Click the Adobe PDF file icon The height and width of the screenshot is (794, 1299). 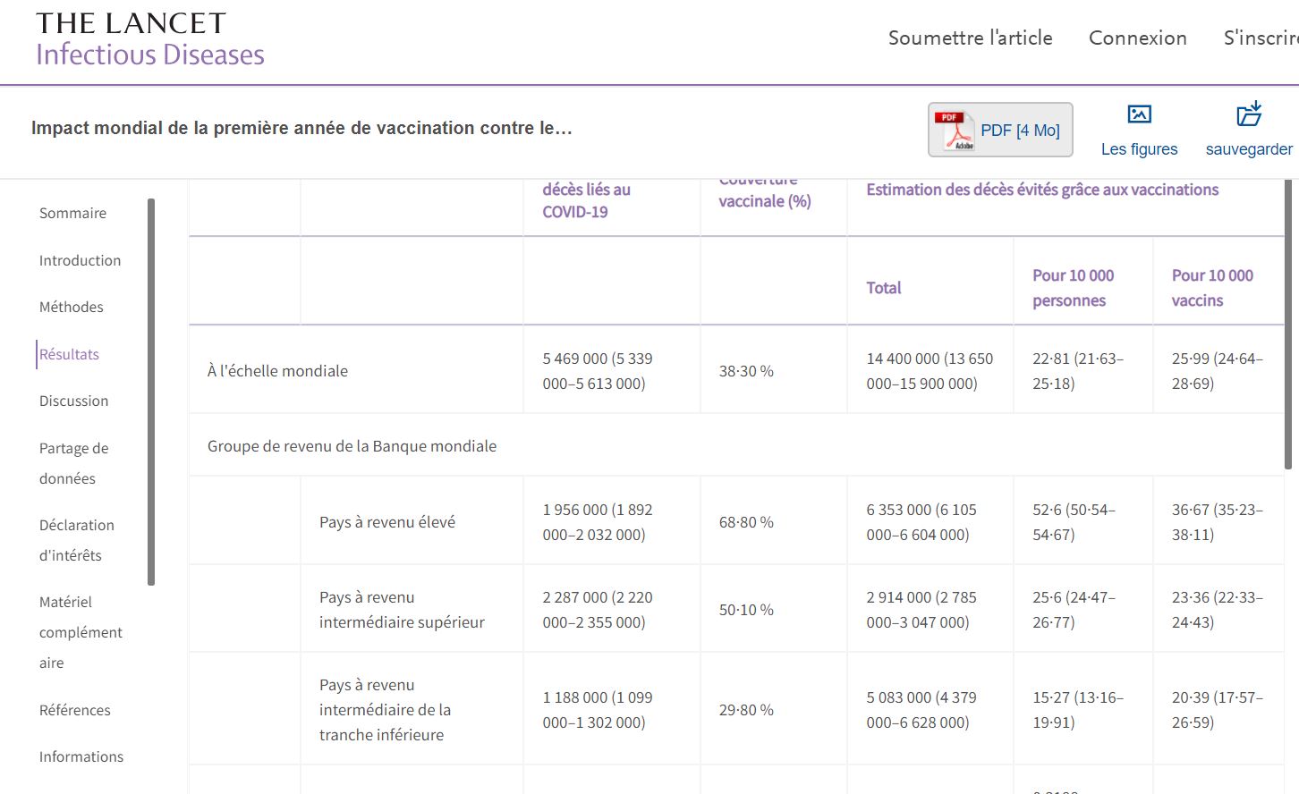953,131
